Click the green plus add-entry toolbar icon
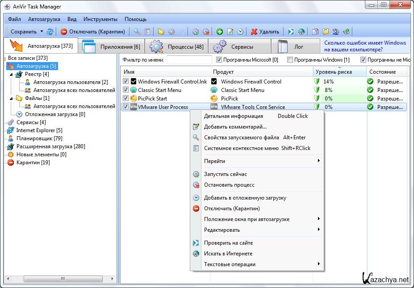Image resolution: width=414 pixels, height=288 pixels. click(x=220, y=32)
